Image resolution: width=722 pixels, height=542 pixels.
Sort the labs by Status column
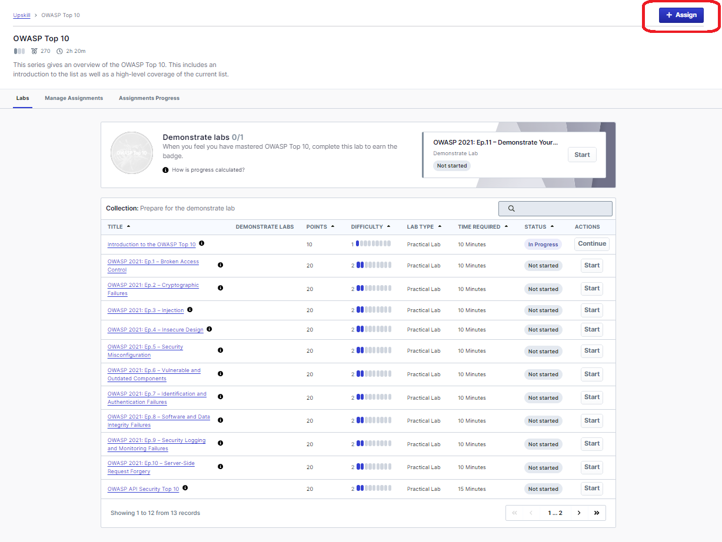(539, 227)
